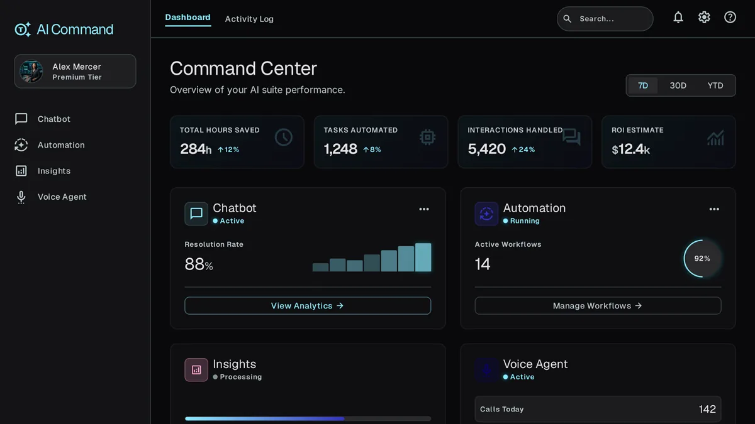755x424 pixels.
Task: Click Automation icon in sidebar
Action: (21, 145)
